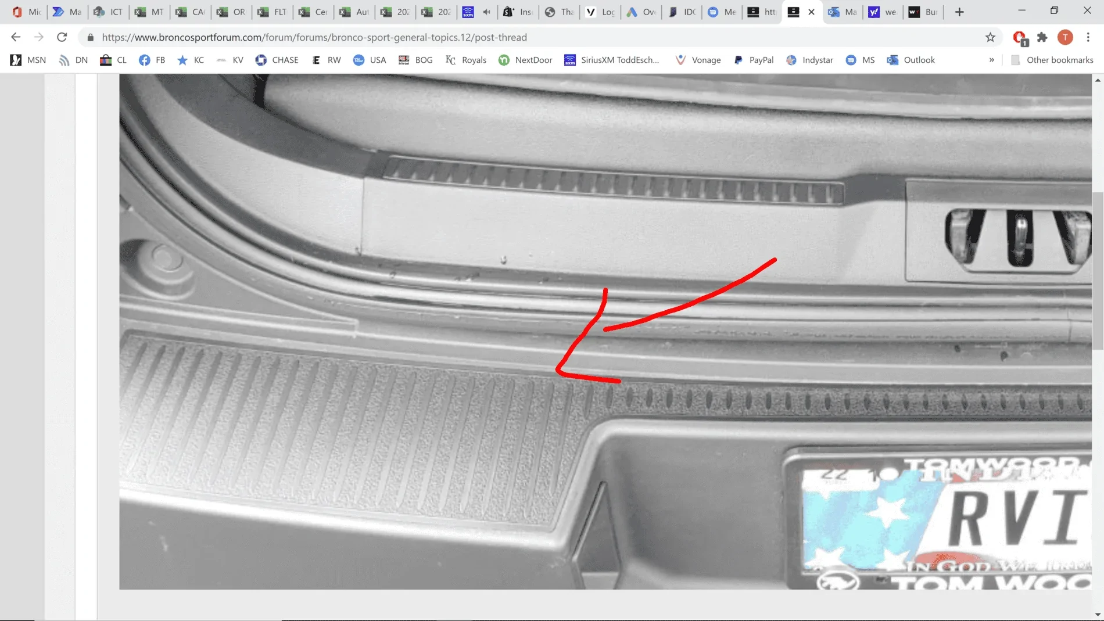Switch to the Bui tab
The height and width of the screenshot is (621, 1104).
tap(923, 12)
